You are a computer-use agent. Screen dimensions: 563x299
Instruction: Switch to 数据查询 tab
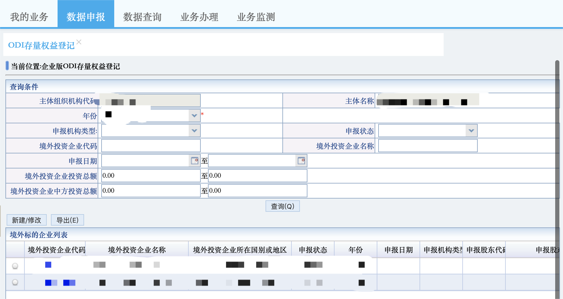pyautogui.click(x=142, y=17)
